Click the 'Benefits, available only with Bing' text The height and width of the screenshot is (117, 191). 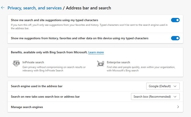pyautogui.click(x=49, y=52)
